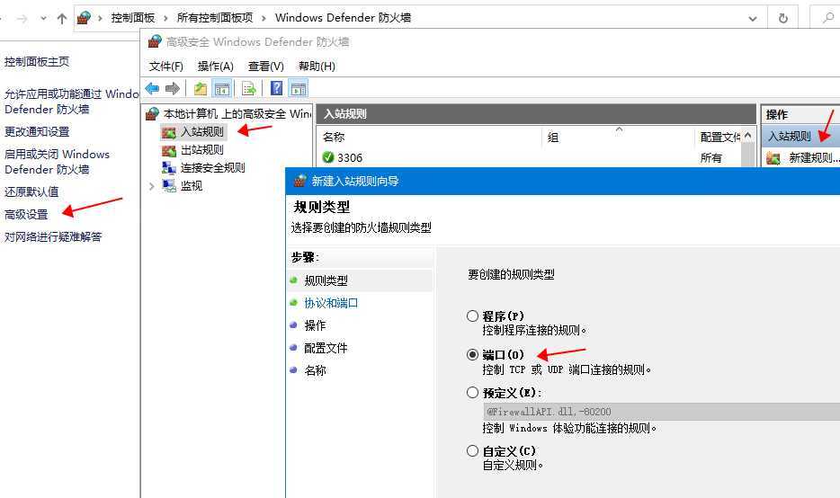Click wizard step 操作
The width and height of the screenshot is (840, 498).
(x=315, y=325)
